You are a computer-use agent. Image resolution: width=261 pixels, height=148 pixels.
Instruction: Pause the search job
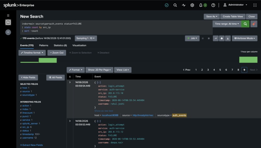click(x=203, y=38)
